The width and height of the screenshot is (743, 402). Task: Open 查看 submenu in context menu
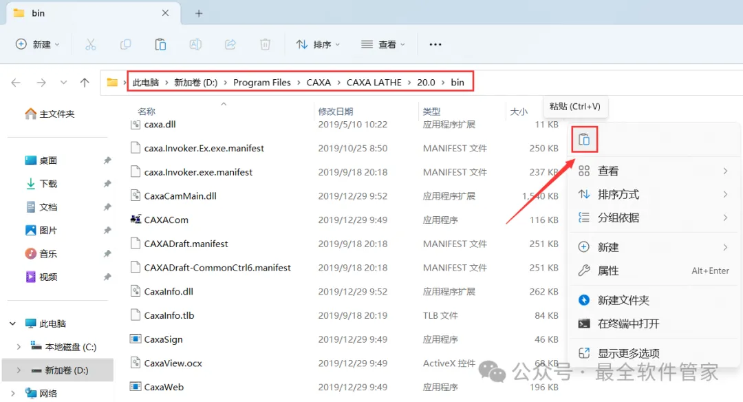[654, 171]
